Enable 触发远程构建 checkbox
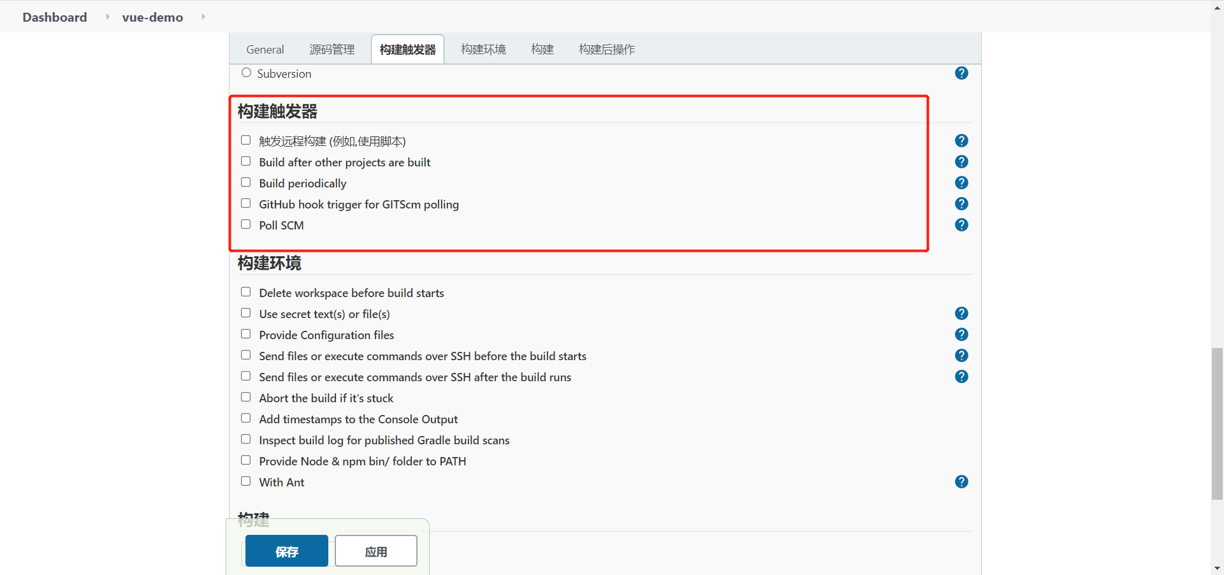 245,140
